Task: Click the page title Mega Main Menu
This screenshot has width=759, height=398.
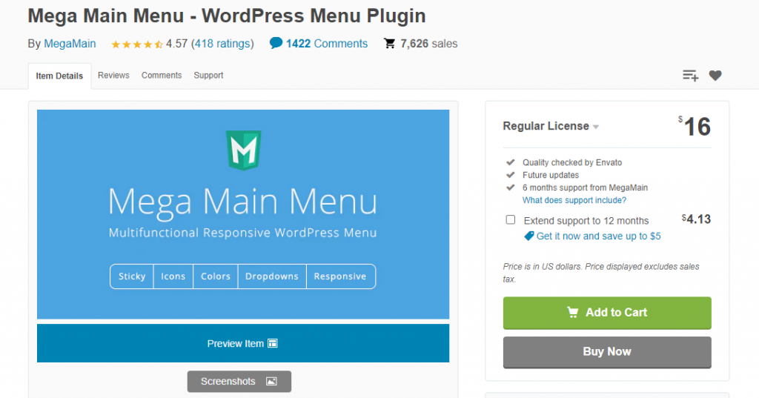Action: coord(227,16)
